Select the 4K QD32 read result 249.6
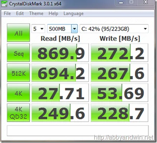 click(60, 113)
